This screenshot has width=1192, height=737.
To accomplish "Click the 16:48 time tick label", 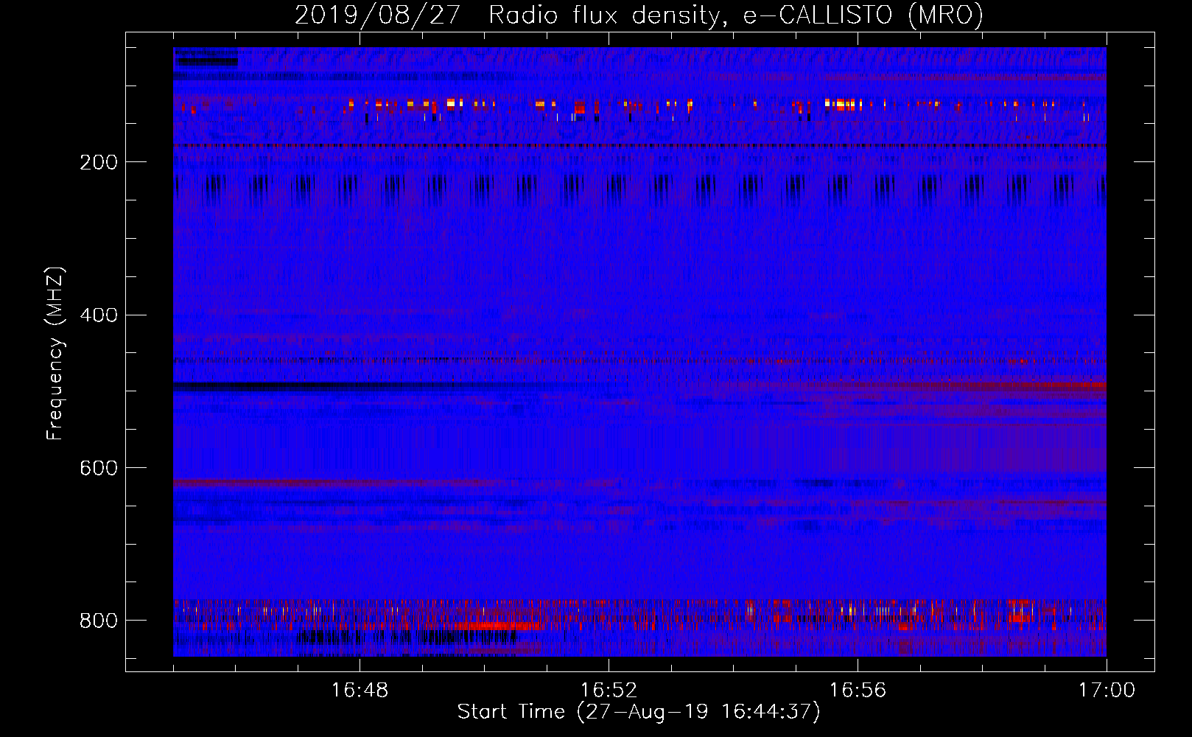I will point(360,691).
